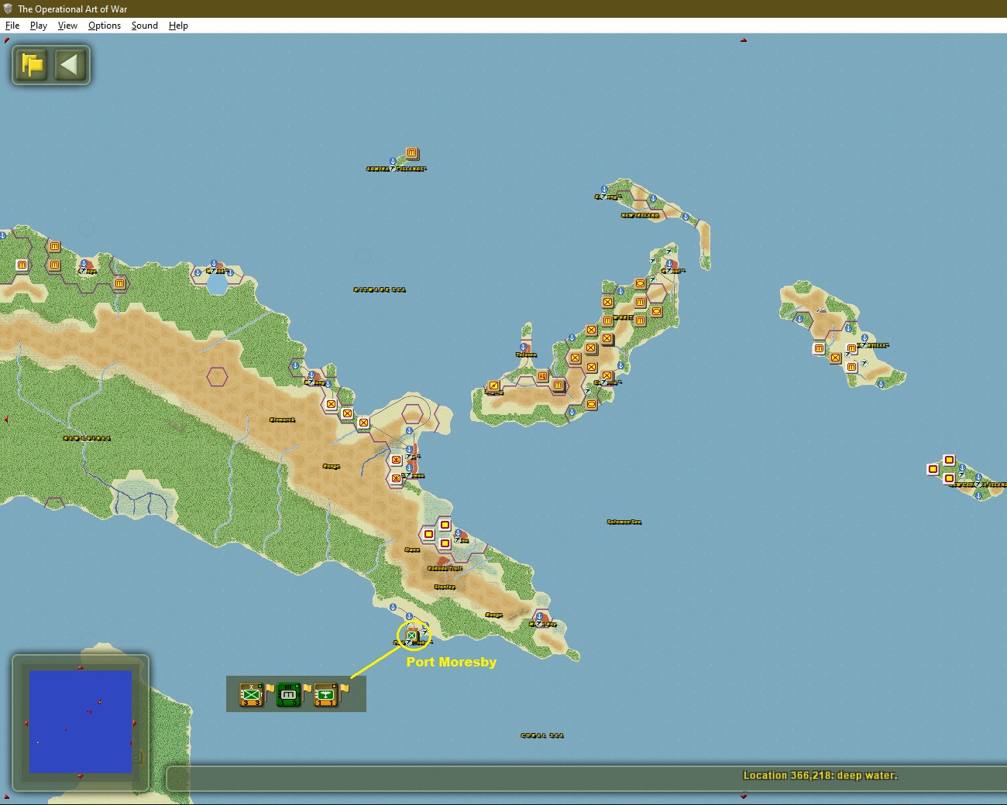The height and width of the screenshot is (805, 1007).
Task: Click the 'Solomon Sea' map label
Action: [624, 522]
